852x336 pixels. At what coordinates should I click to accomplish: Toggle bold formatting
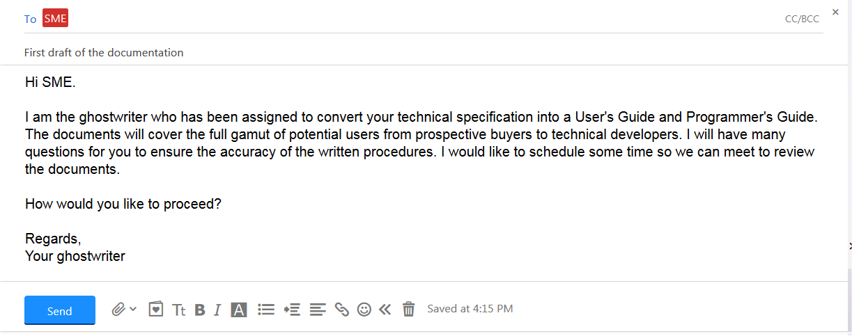[x=200, y=310]
